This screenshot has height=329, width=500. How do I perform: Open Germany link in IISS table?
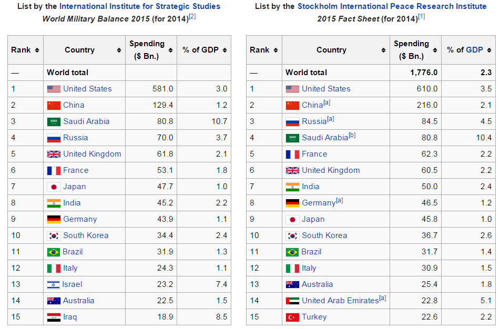(x=80, y=219)
